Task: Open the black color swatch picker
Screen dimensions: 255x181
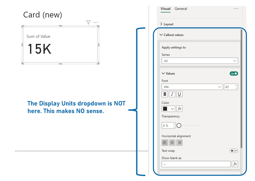Action: point(168,109)
